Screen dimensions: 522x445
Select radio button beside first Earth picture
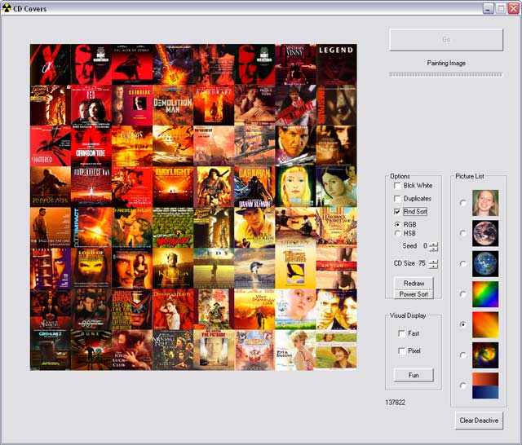tap(462, 233)
